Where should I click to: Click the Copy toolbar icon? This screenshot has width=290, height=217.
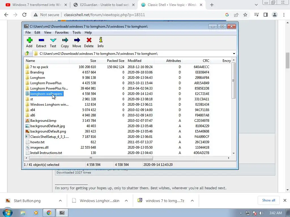65,40
